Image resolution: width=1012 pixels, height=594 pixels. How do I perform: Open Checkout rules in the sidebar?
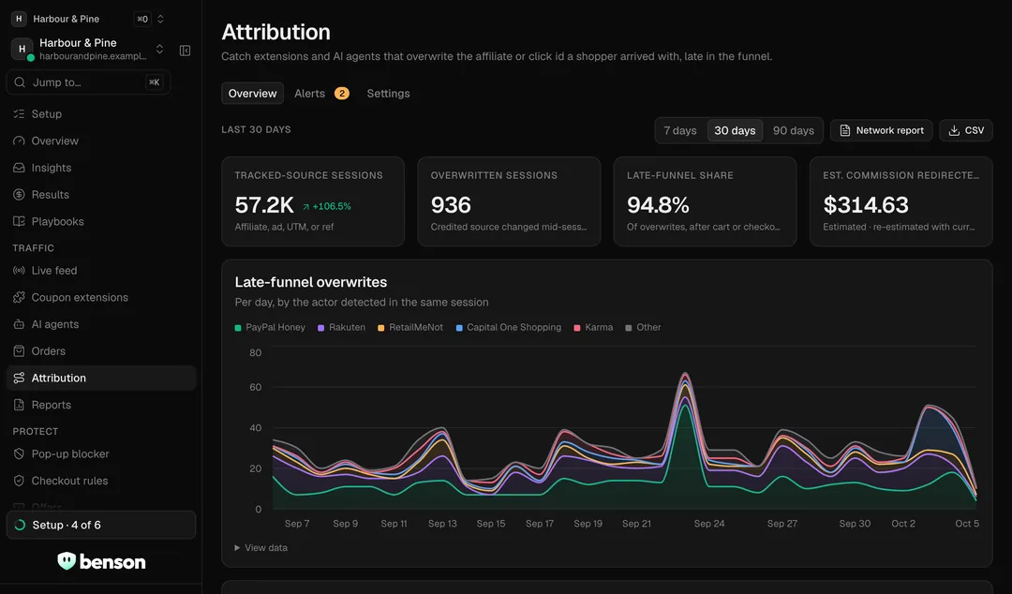[101, 481]
